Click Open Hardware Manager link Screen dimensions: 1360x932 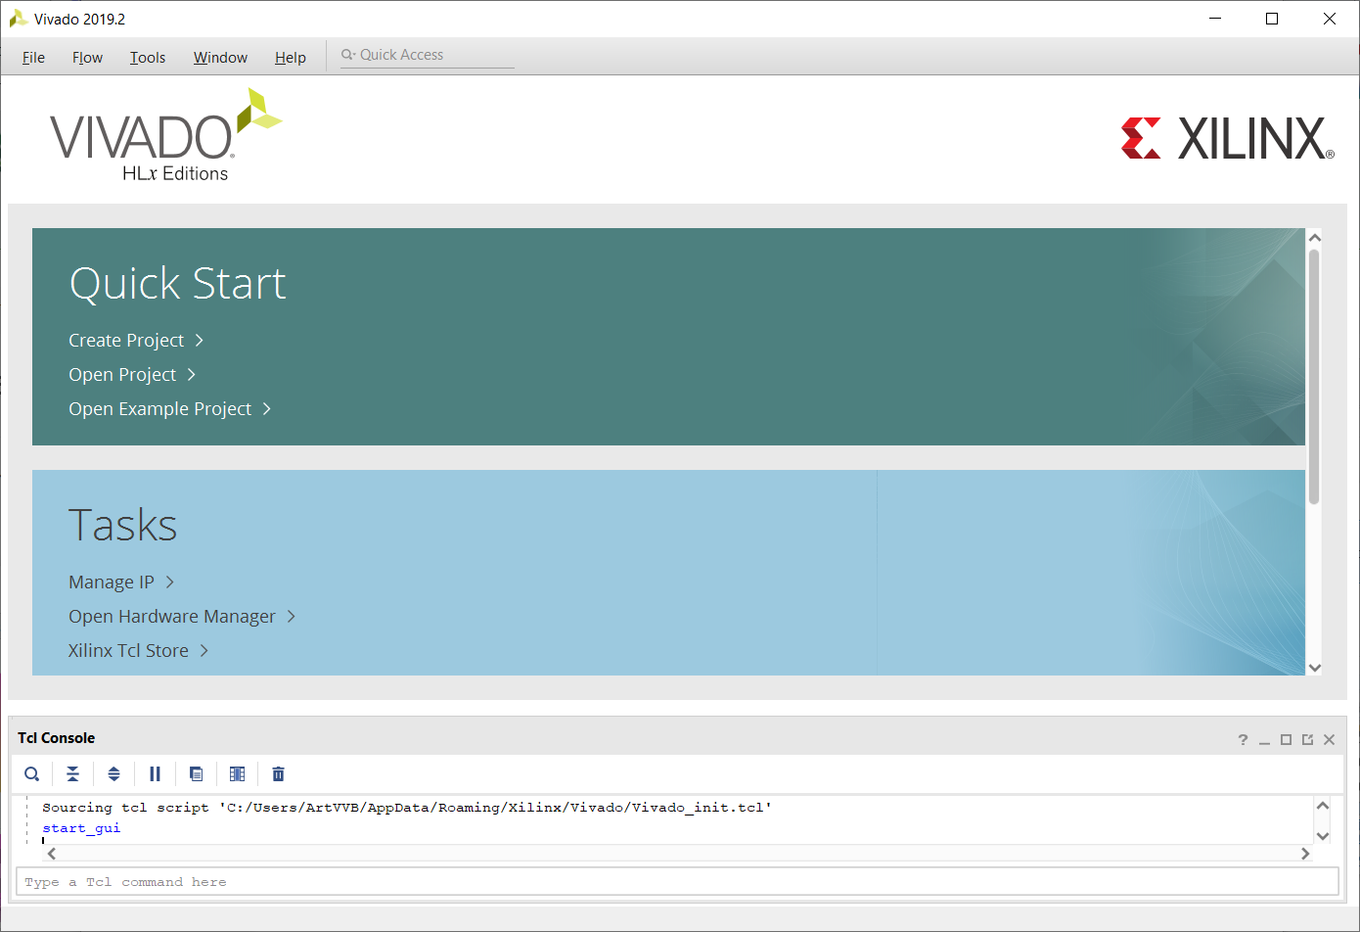(172, 617)
